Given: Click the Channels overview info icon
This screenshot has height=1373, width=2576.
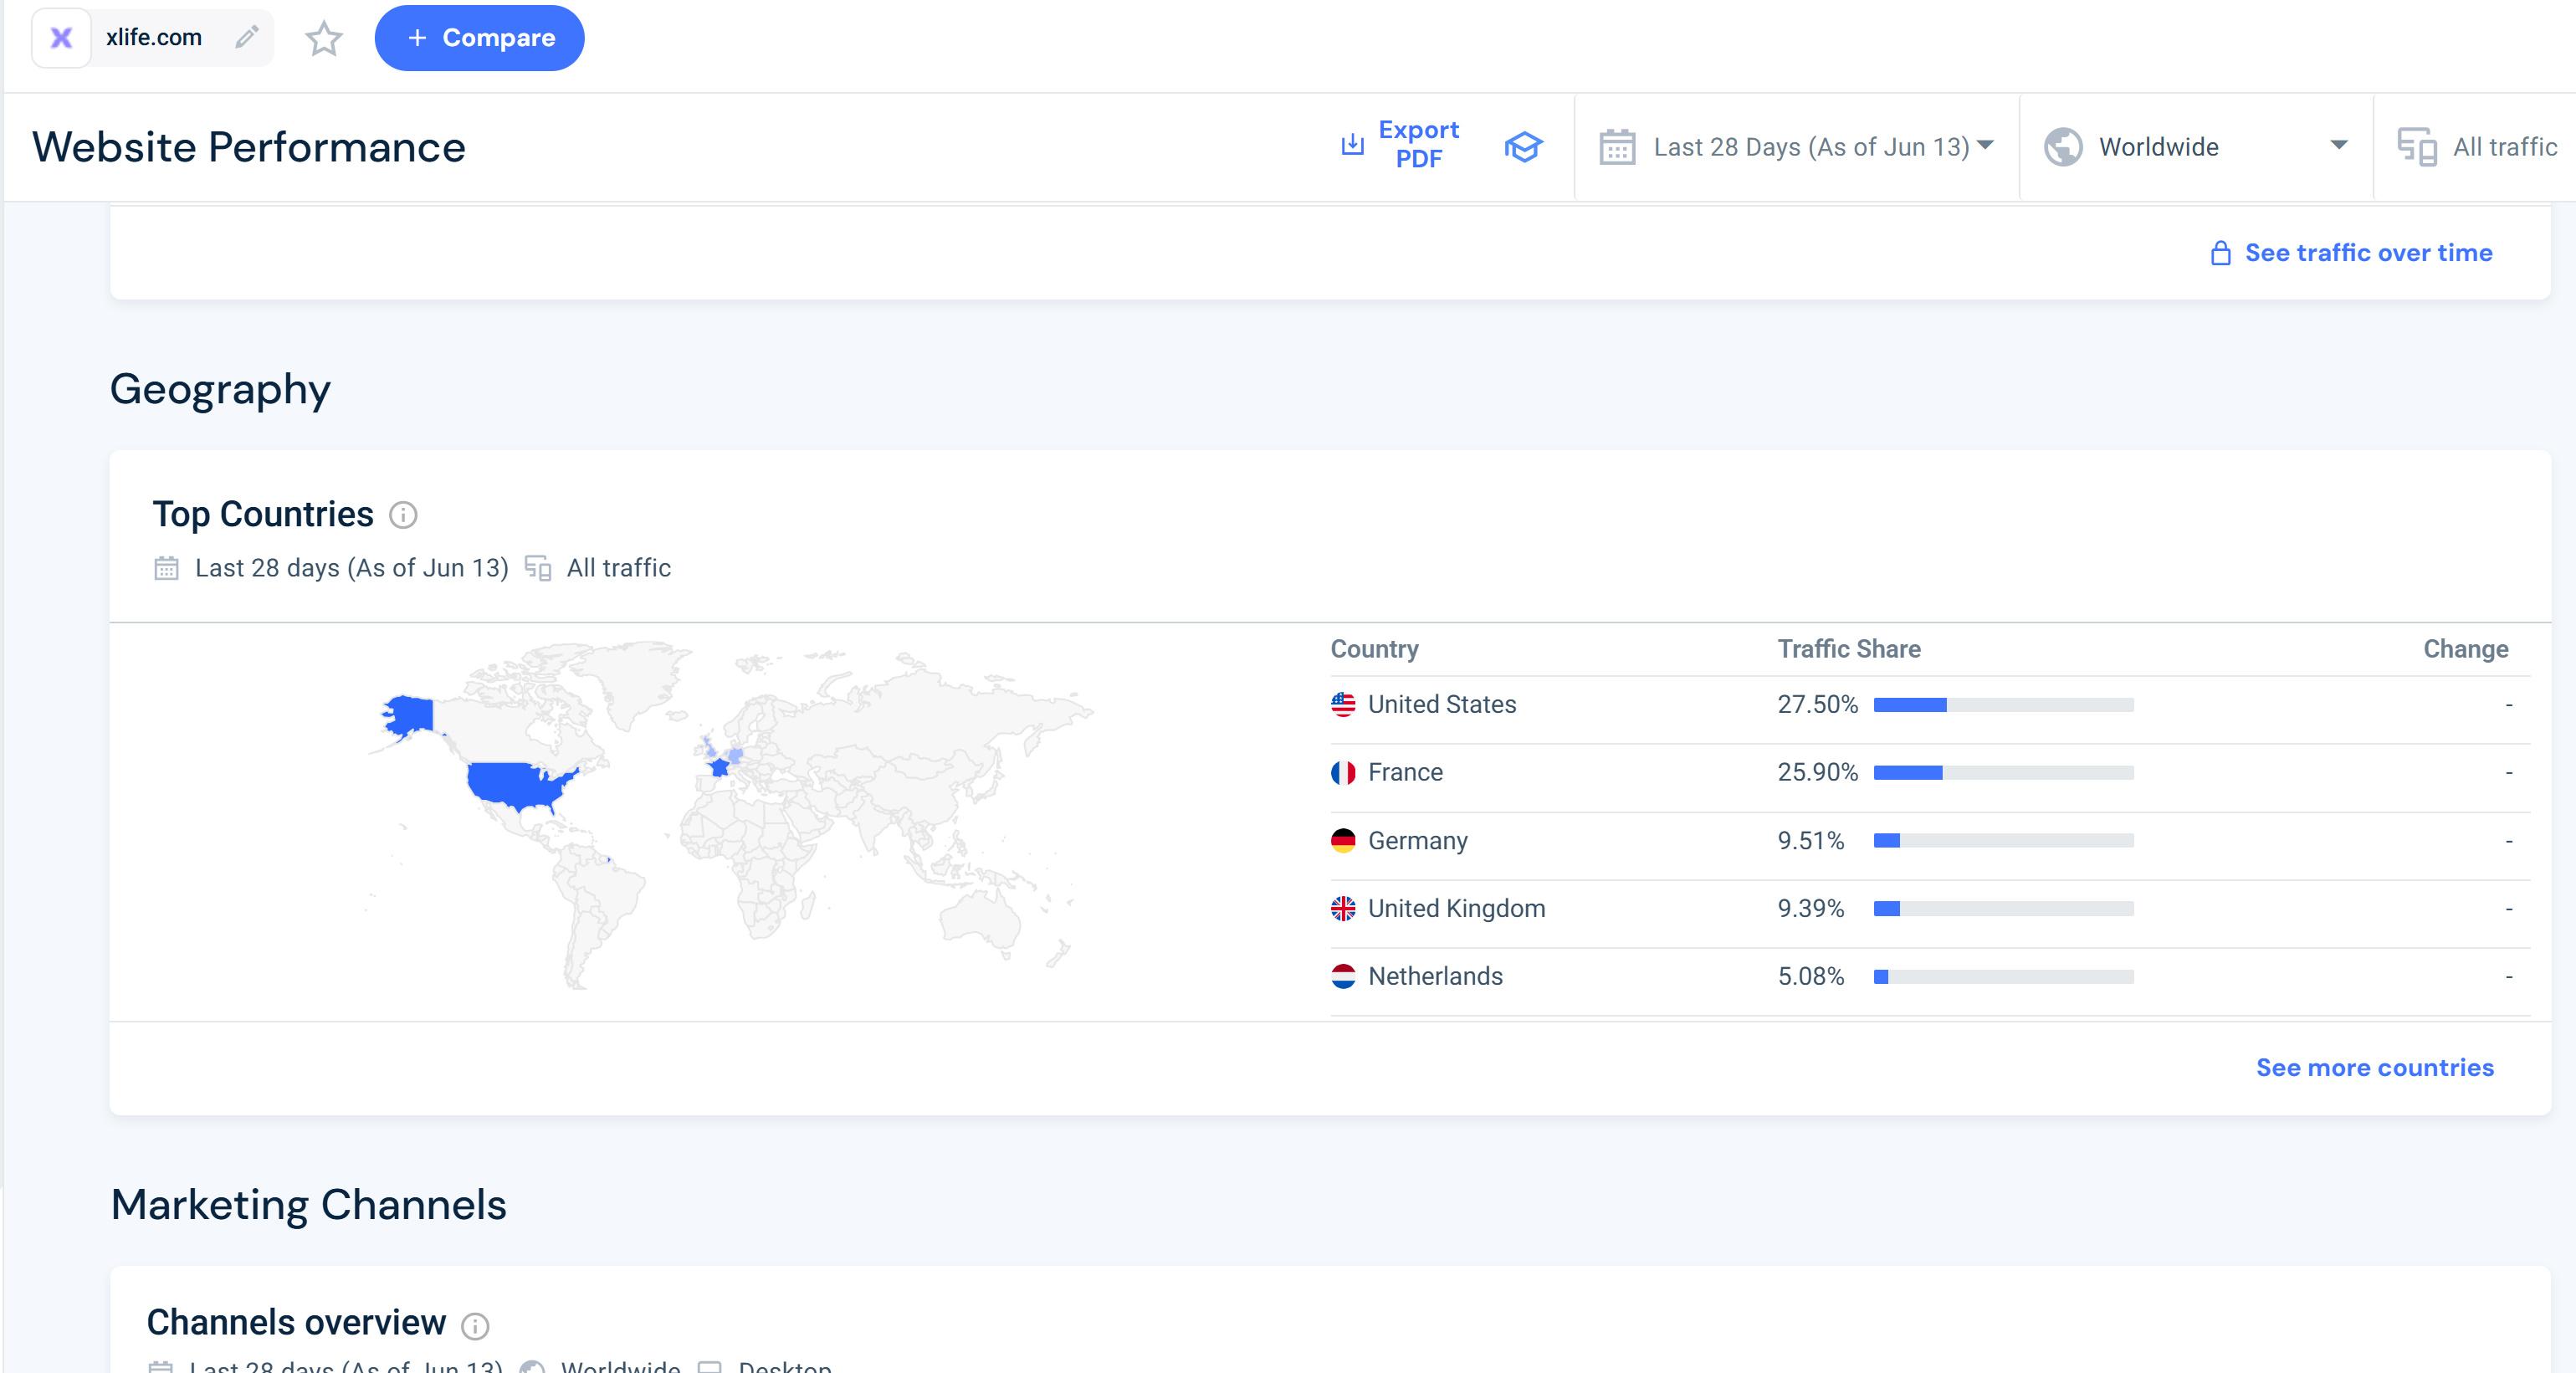Looking at the screenshot, I should [x=475, y=1325].
